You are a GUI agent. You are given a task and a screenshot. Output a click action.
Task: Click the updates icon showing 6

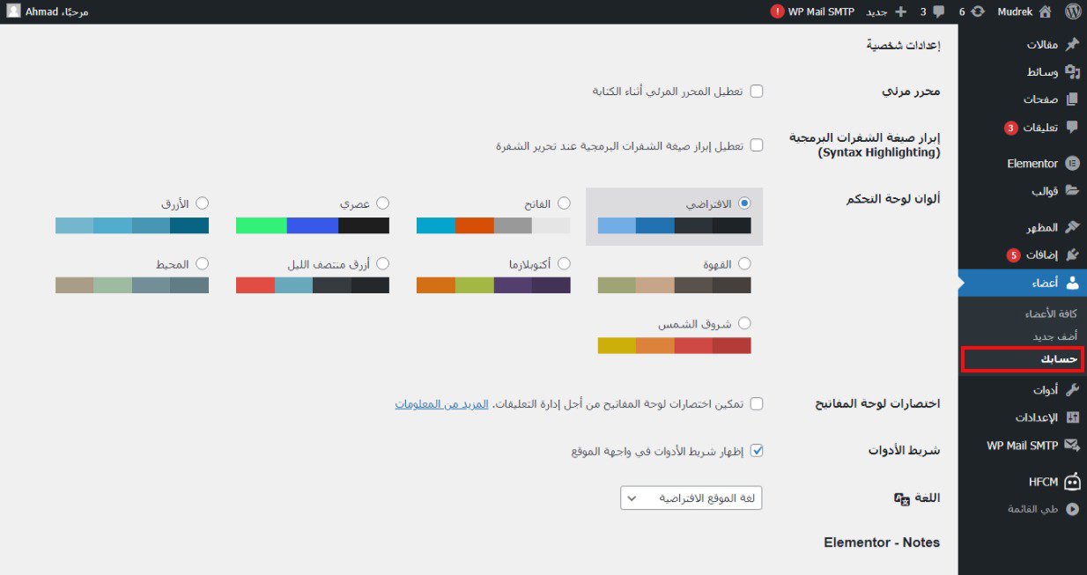pos(977,12)
